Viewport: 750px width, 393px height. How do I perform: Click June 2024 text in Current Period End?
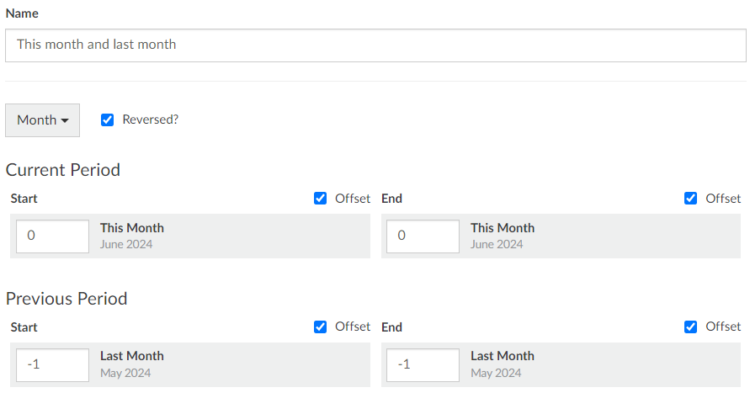[x=497, y=244]
